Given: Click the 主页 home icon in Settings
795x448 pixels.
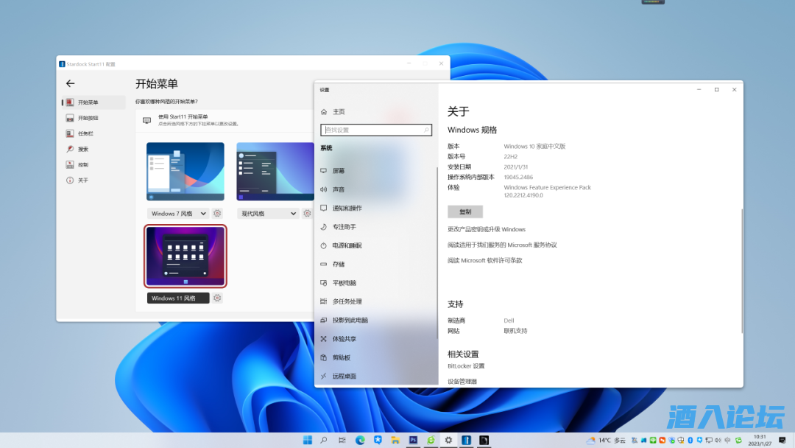Looking at the screenshot, I should (324, 112).
